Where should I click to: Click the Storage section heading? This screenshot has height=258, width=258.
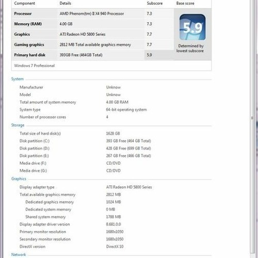(x=18, y=125)
